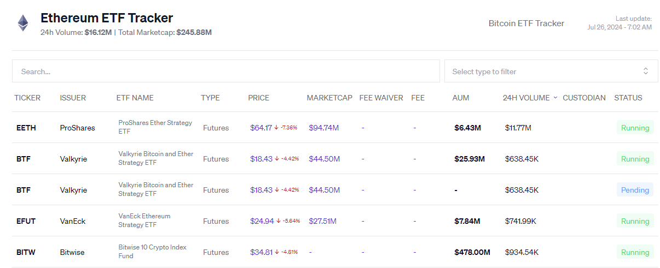Sort by the TYPE column header
The width and height of the screenshot is (660, 268).
(x=210, y=98)
